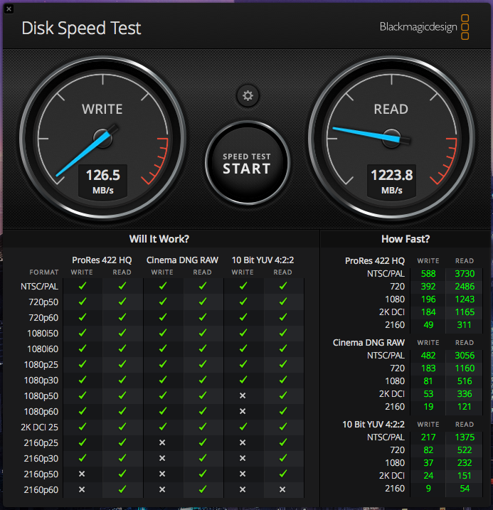Viewport: 493px width, 510px height.
Task: Start the speed test
Action: (247, 164)
